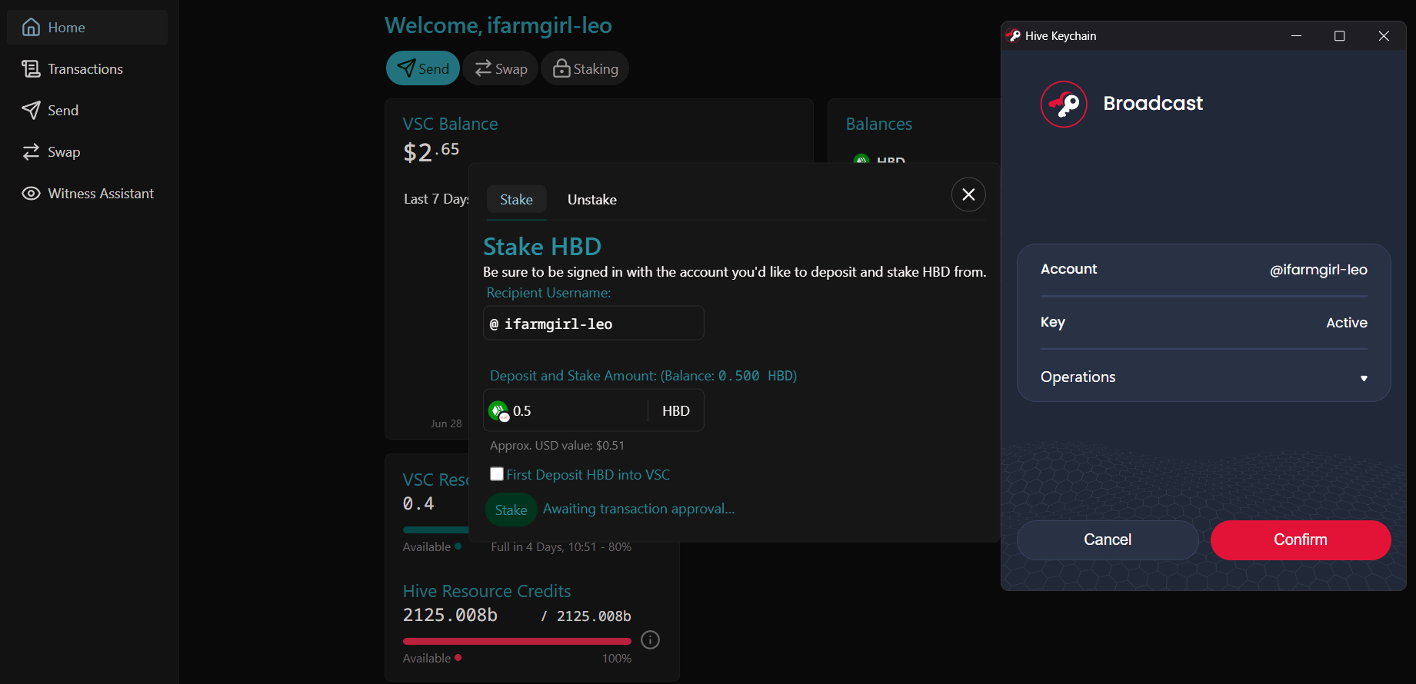The height and width of the screenshot is (684, 1416).
Task: Click the Welcome, ifarmgirl-leo heading
Action: click(x=498, y=25)
